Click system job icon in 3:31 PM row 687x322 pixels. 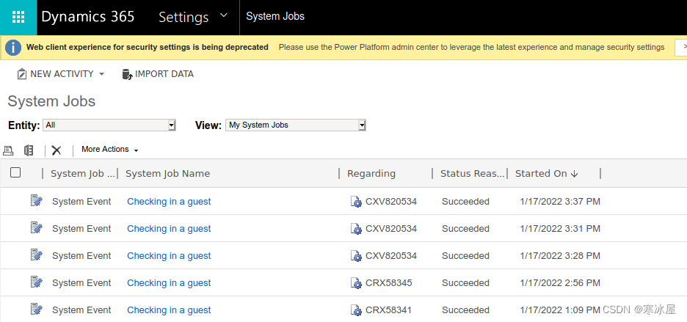37,228
